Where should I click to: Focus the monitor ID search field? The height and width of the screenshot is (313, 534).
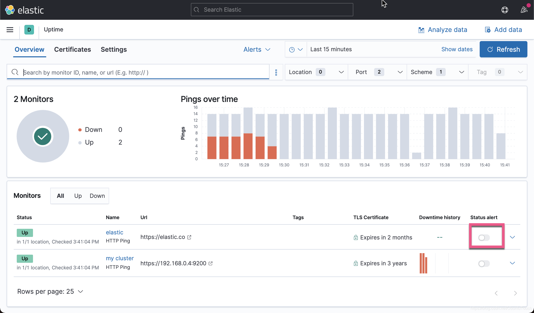(x=145, y=73)
